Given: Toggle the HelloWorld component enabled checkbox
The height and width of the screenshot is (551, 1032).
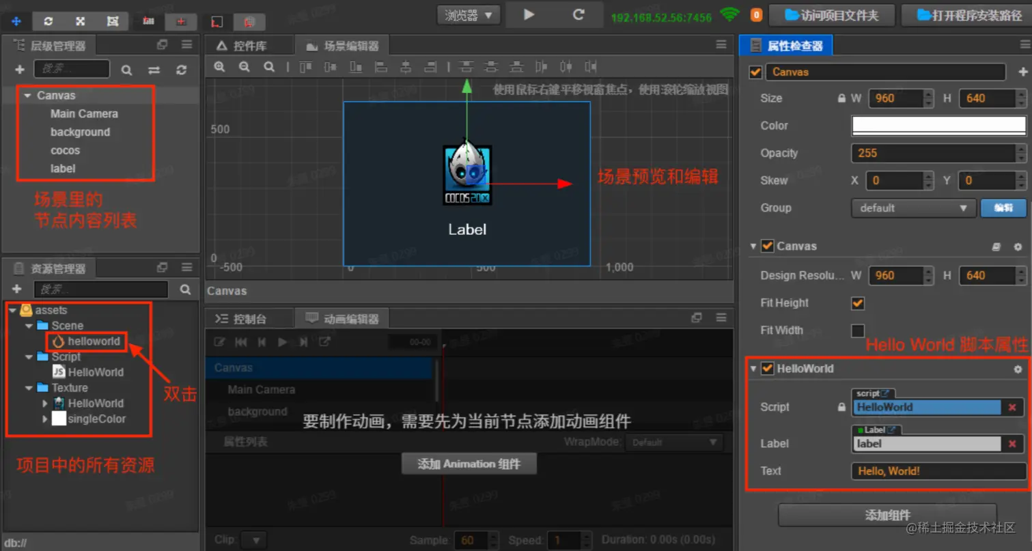Looking at the screenshot, I should pyautogui.click(x=768, y=369).
